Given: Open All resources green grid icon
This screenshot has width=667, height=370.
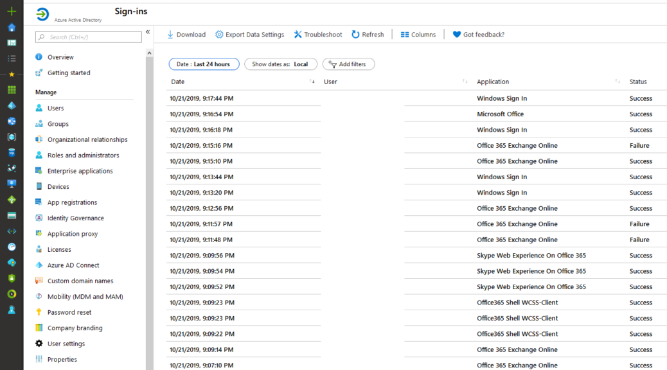Looking at the screenshot, I should point(12,90).
